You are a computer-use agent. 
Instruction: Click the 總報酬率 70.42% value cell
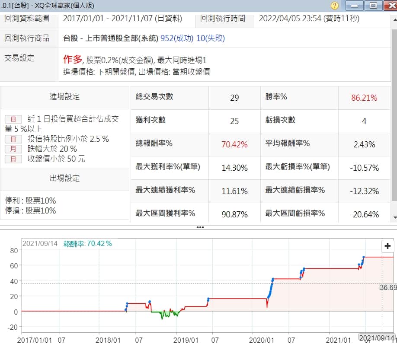coord(234,144)
